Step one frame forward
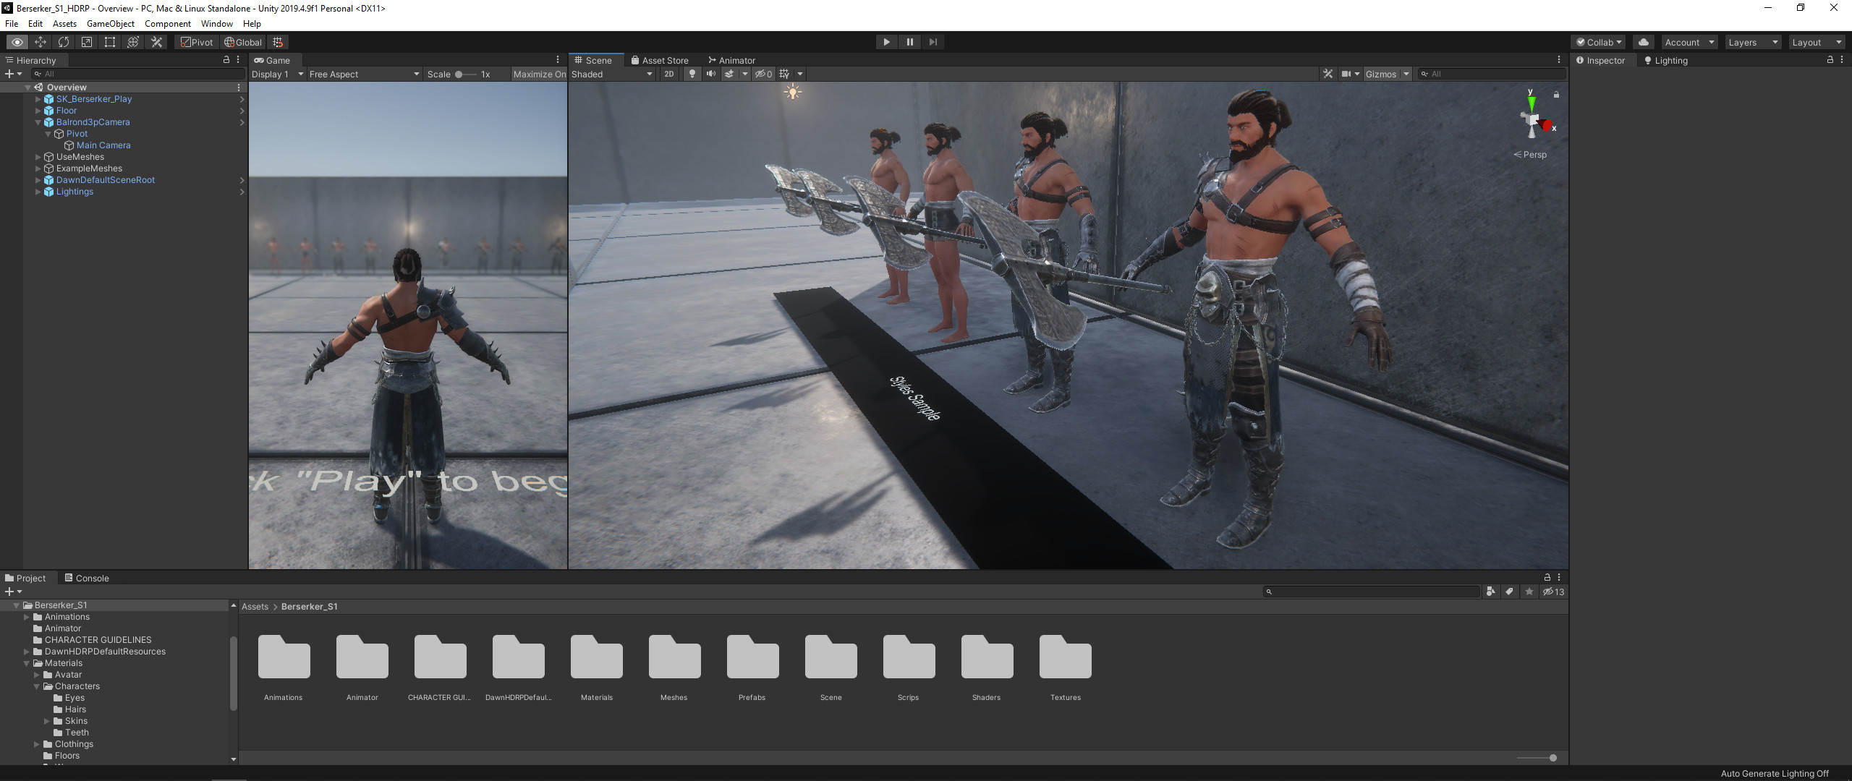1852x781 pixels. 933,42
